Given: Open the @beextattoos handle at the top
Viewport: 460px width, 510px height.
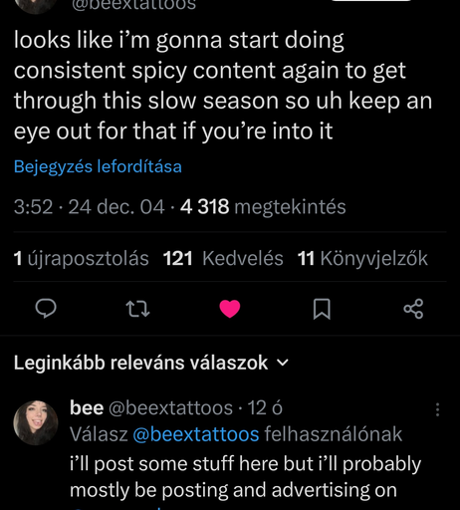Looking at the screenshot, I should click(x=134, y=5).
